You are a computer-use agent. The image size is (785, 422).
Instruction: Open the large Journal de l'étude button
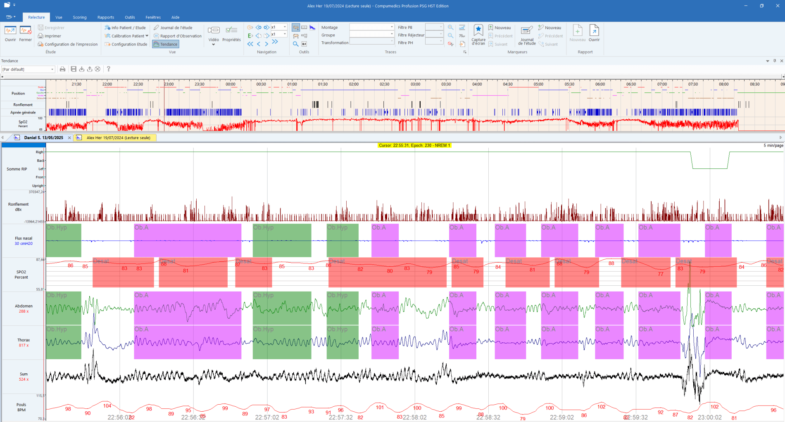click(x=527, y=35)
